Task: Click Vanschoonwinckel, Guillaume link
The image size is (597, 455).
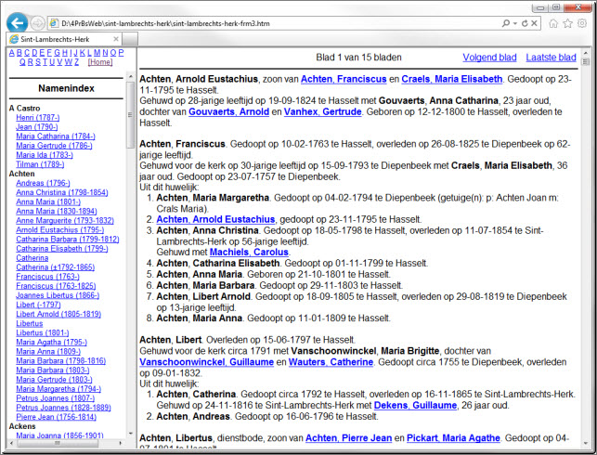Action: [197, 360]
